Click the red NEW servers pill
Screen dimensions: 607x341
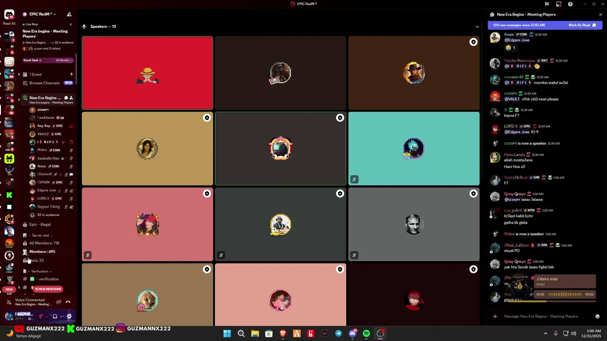[9, 289]
